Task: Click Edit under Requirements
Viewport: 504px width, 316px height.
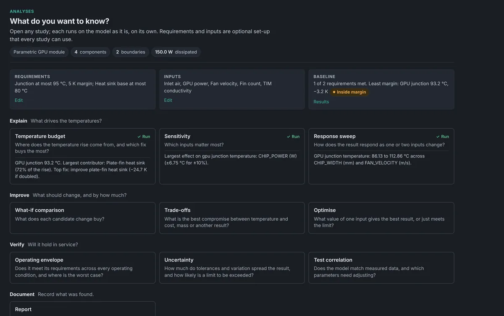Action: click(x=18, y=100)
